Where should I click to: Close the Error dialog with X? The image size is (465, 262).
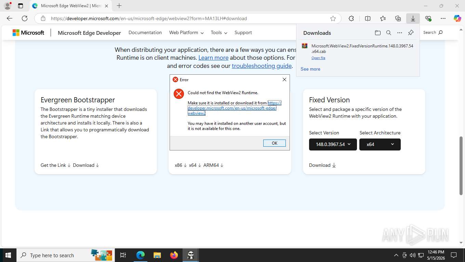pyautogui.click(x=284, y=79)
